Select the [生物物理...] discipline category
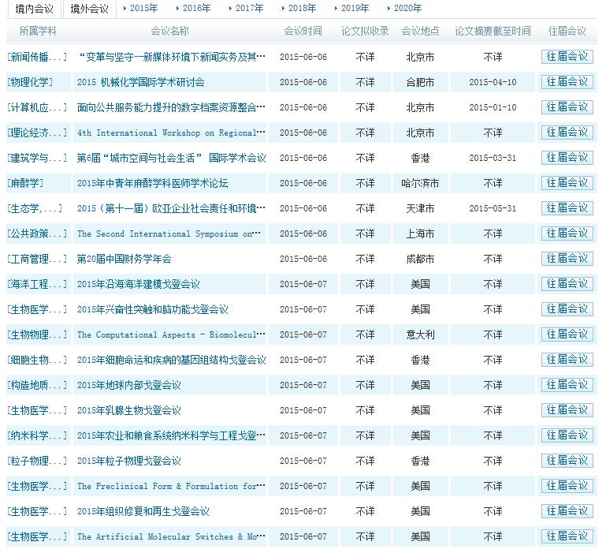Image resolution: width=606 pixels, height=553 pixels. click(37, 334)
